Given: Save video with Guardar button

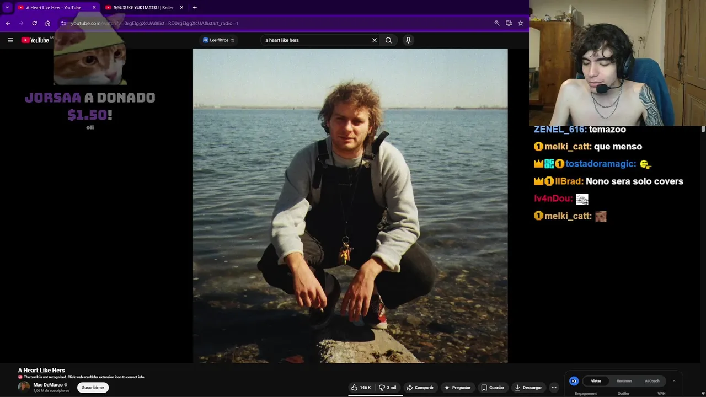Looking at the screenshot, I should coord(493,388).
